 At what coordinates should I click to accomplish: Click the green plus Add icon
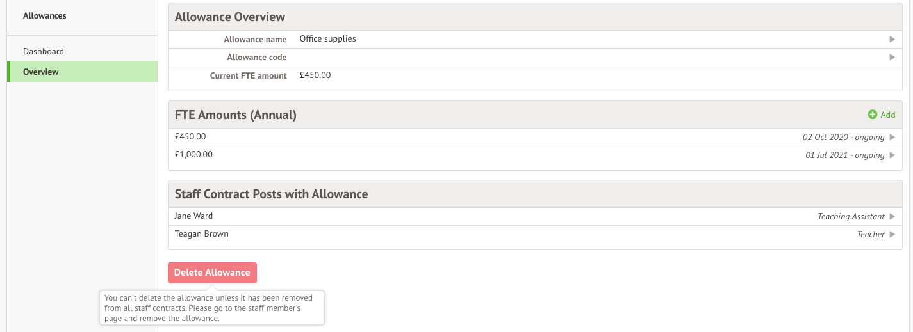(872, 115)
